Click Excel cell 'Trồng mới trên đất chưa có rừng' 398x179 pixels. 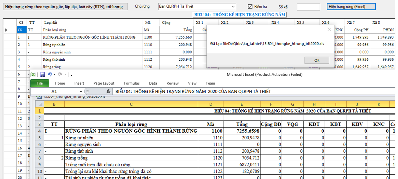pos(131,164)
